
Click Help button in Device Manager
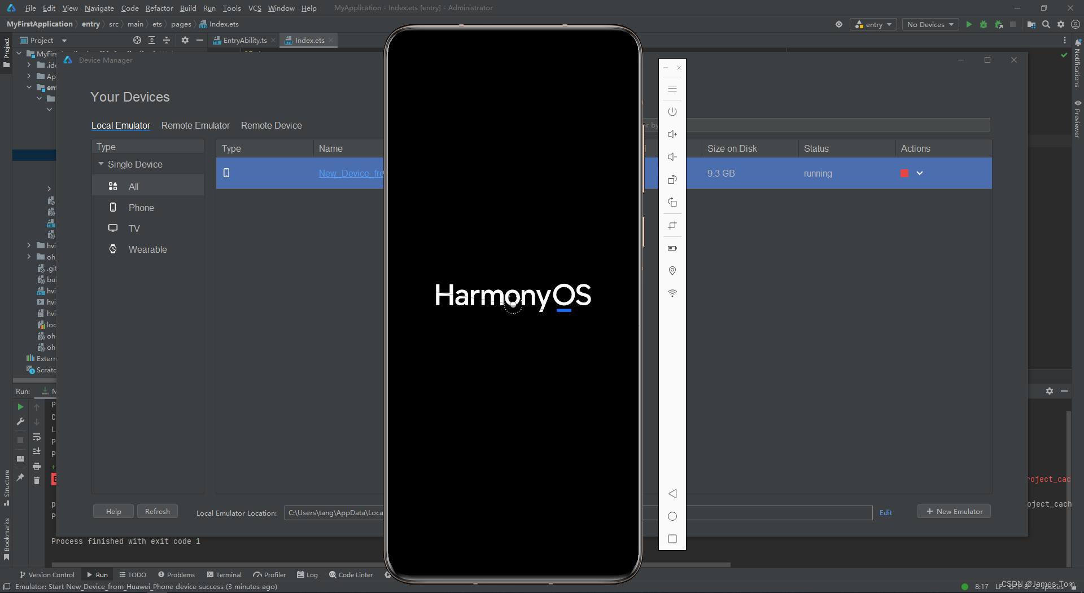pos(113,511)
